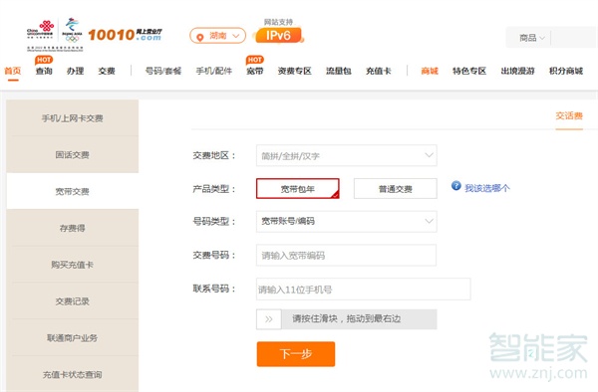Select 存费得 in the sidebar
The height and width of the screenshot is (392, 598).
72,228
